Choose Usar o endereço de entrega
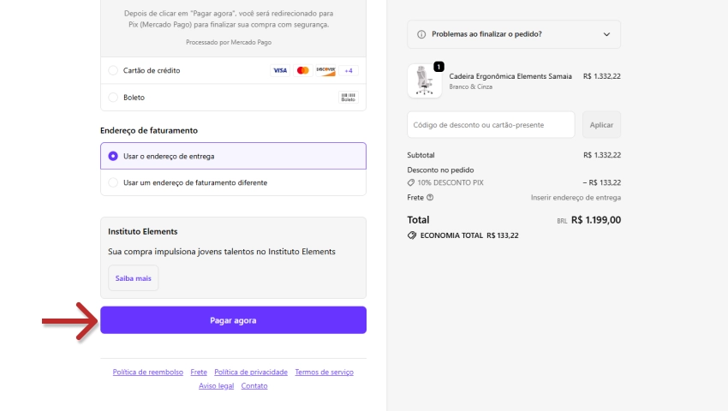The height and width of the screenshot is (411, 728). pos(113,156)
